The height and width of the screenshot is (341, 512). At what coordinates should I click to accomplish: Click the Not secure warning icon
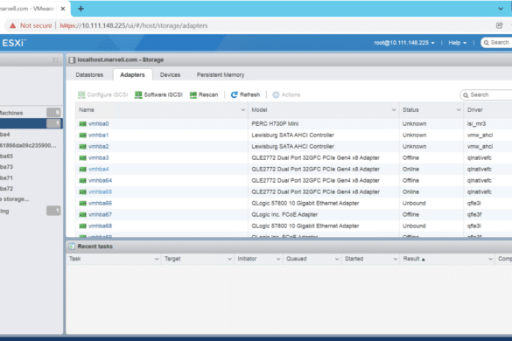[12, 25]
